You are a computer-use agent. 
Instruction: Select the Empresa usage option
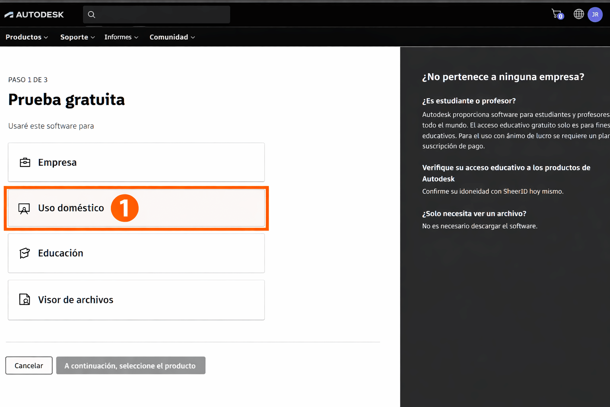136,162
